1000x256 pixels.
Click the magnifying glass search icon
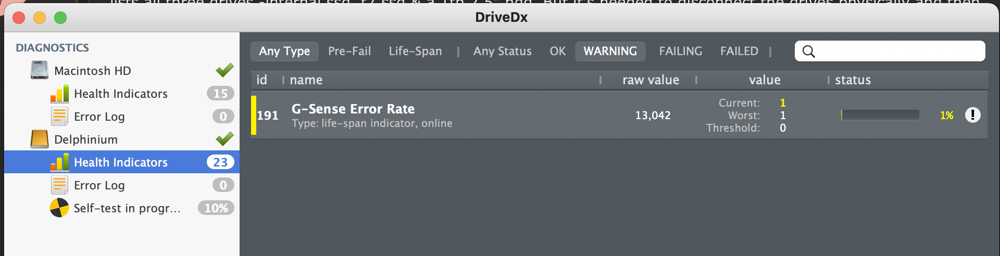click(x=808, y=51)
